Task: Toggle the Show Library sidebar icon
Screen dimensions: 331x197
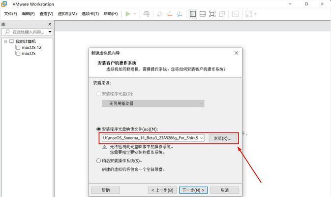Action: [x=193, y=14]
